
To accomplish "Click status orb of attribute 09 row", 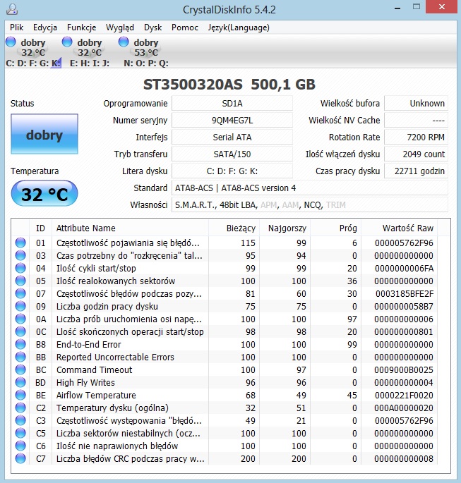I will point(20,306).
